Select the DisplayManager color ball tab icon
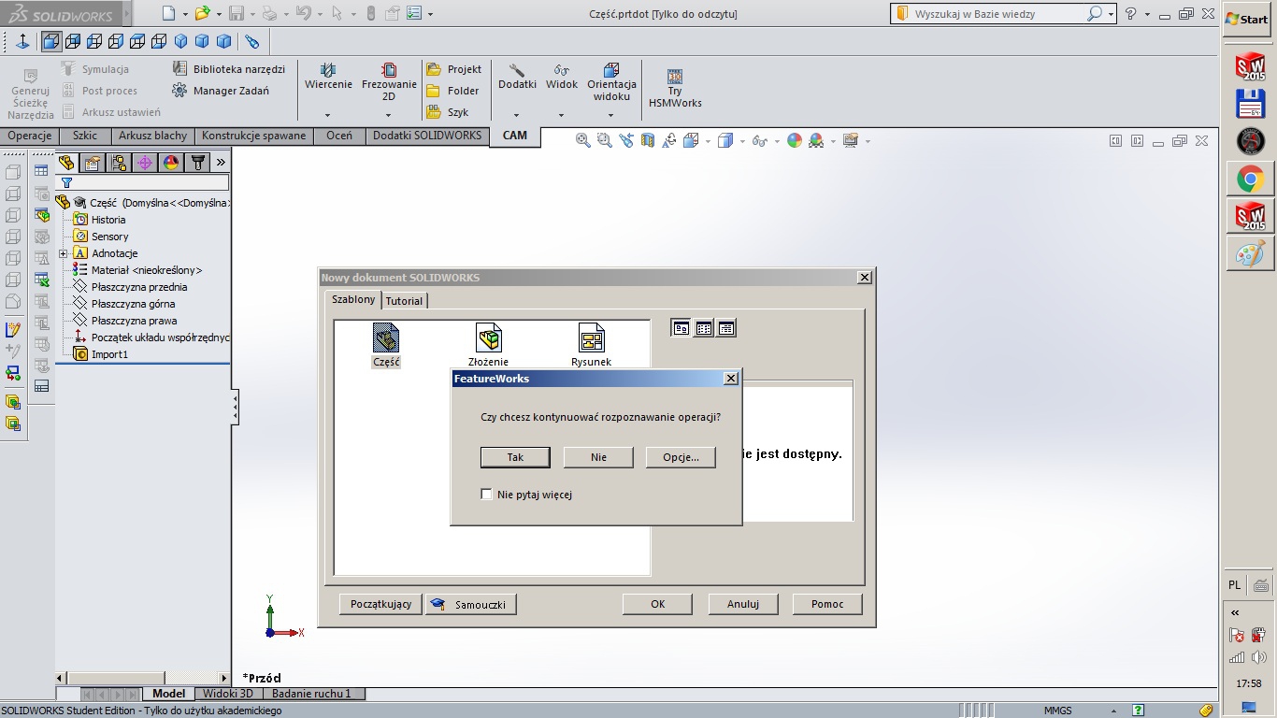This screenshot has height=718, width=1277. 171,163
